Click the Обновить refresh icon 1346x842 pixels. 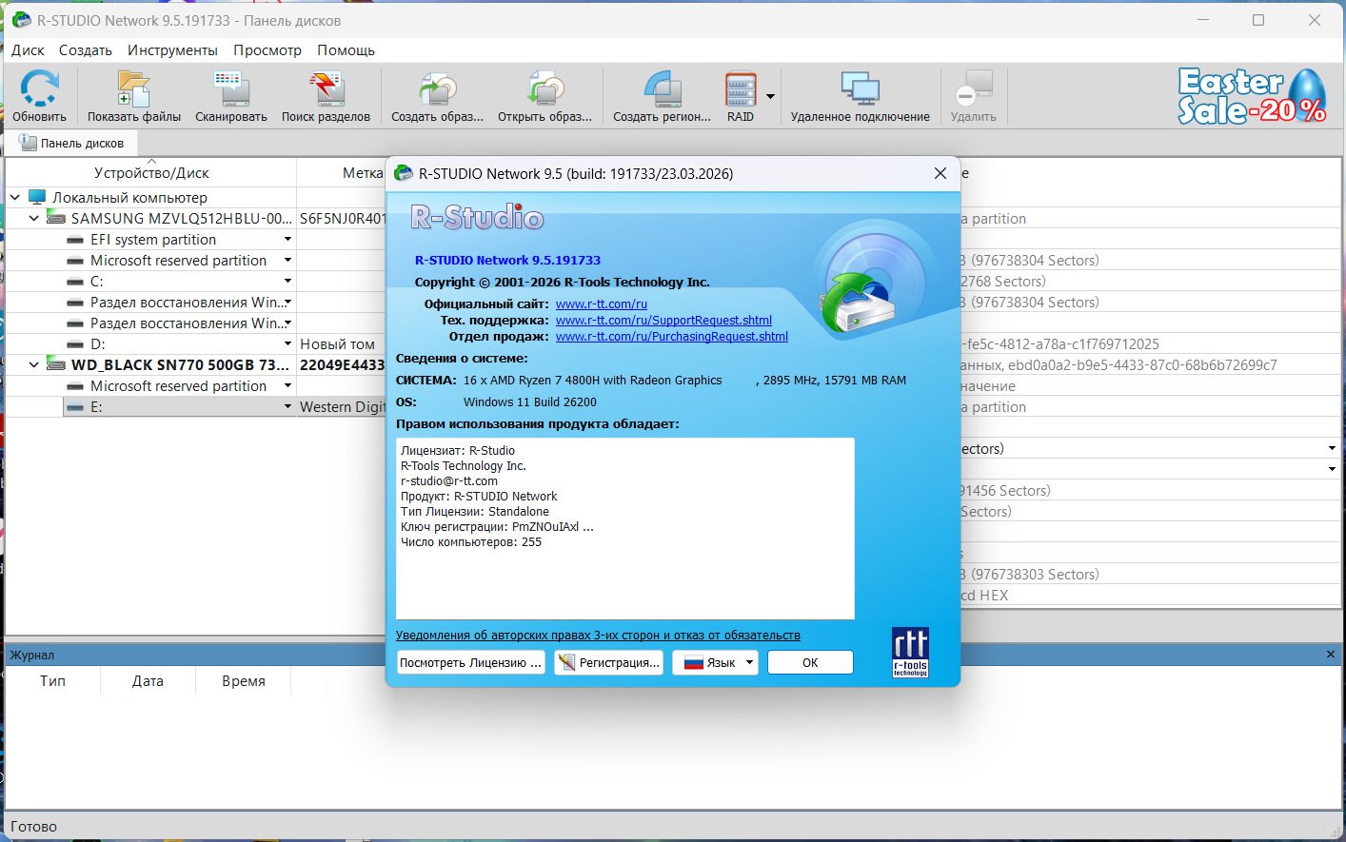tap(39, 89)
